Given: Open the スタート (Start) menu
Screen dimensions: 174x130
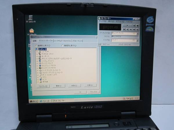Looking at the screenshot, I should (x=33, y=101).
